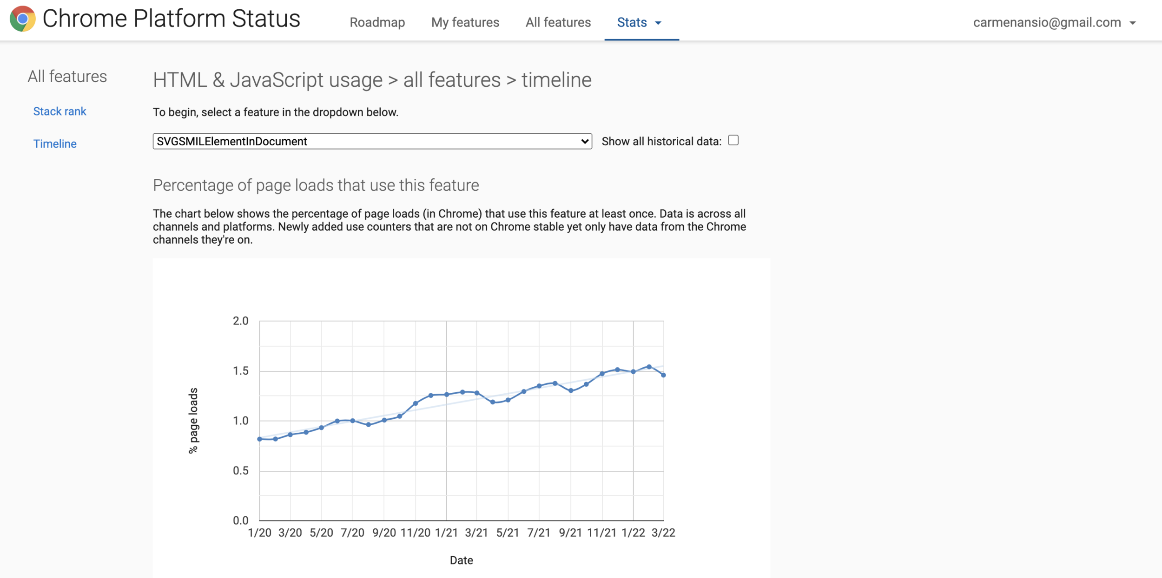The image size is (1162, 578).
Task: Click the data point at 9/21
Action: point(571,390)
